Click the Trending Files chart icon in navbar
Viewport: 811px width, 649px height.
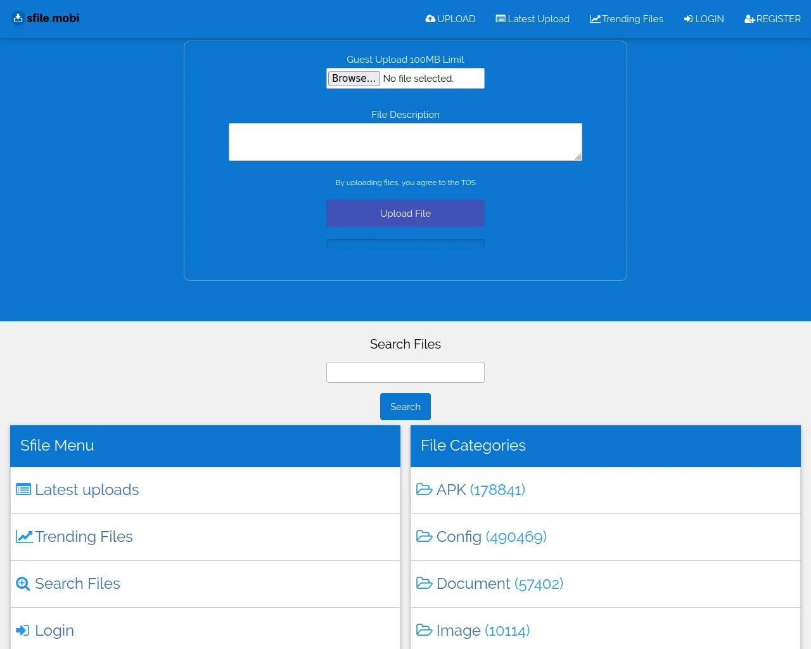click(x=595, y=19)
